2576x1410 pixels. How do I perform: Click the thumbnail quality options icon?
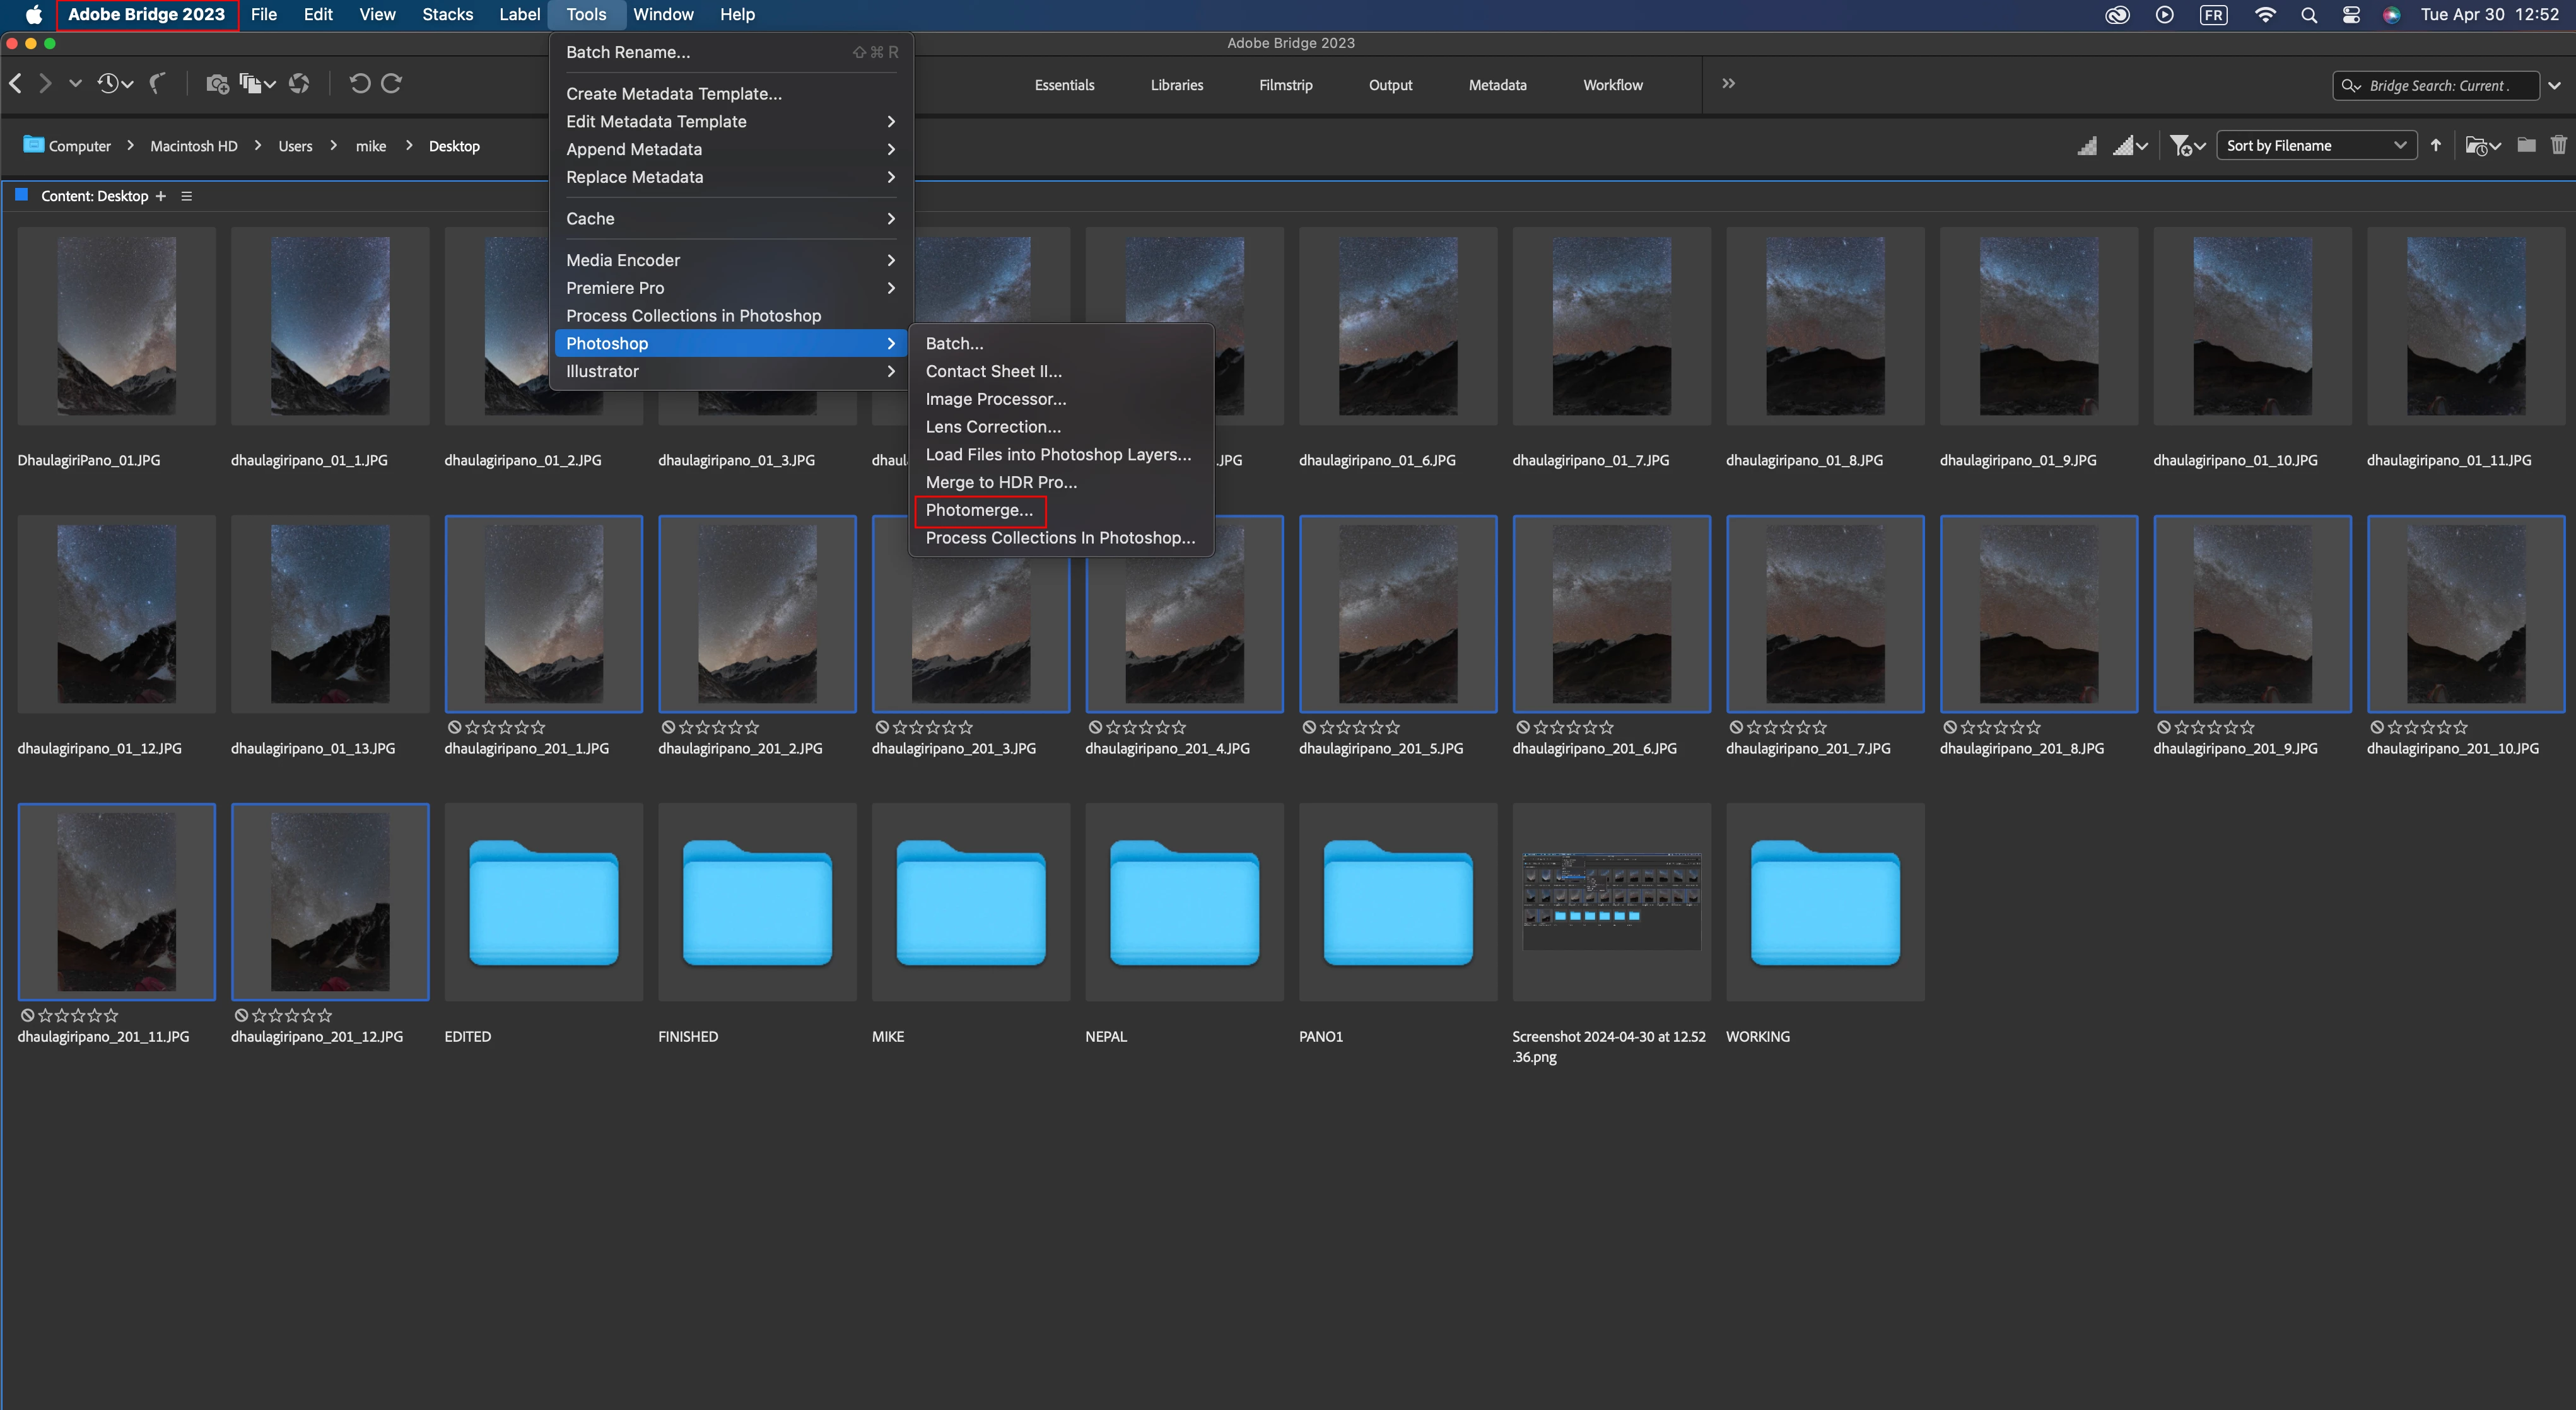coord(2129,146)
